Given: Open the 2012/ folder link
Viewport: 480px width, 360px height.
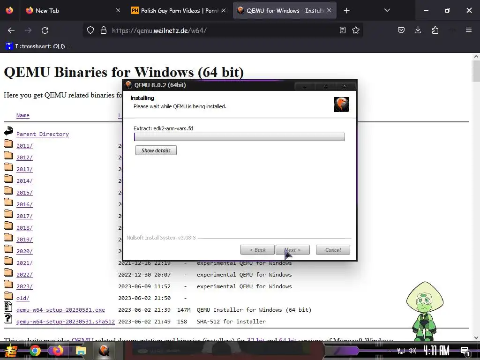Looking at the screenshot, I should (24, 157).
